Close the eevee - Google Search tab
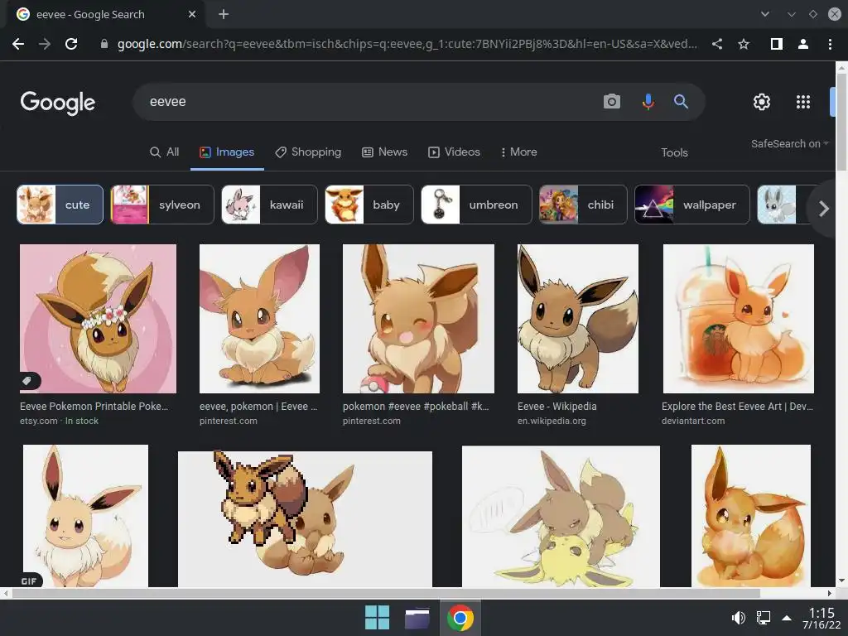The image size is (848, 636). [x=192, y=14]
